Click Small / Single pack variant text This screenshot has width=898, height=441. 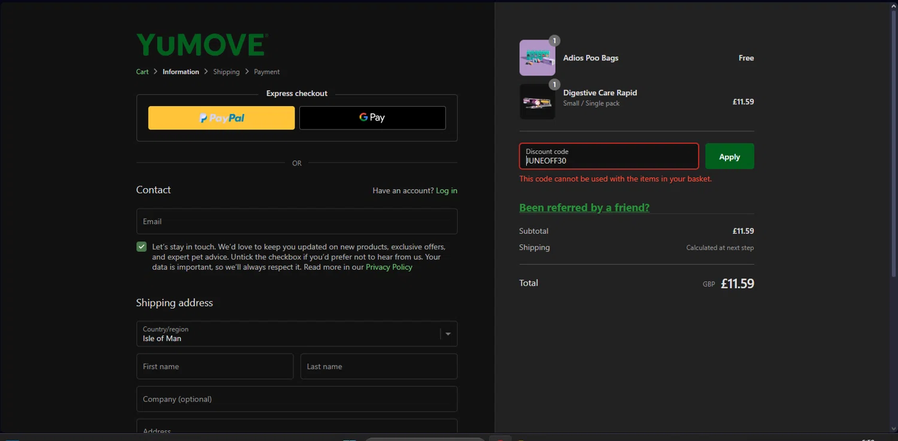click(x=591, y=104)
